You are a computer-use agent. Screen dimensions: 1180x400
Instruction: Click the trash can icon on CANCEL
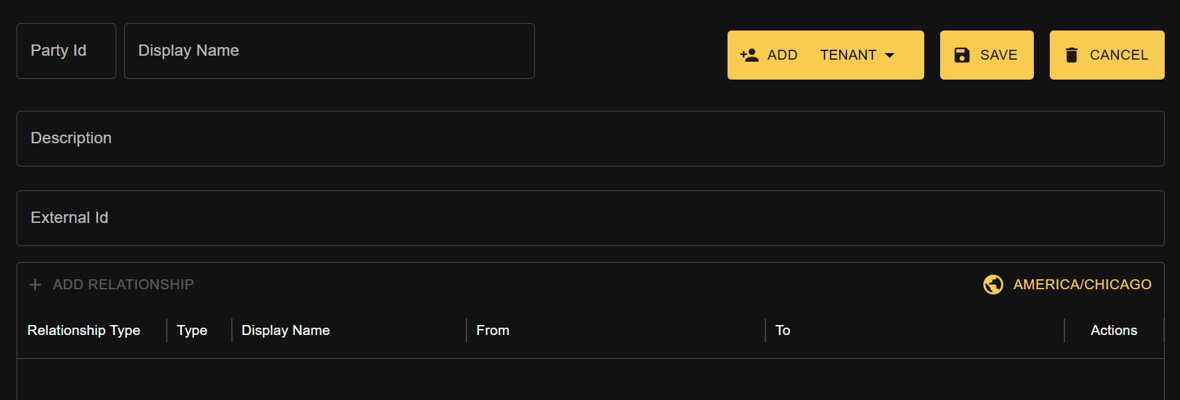pos(1072,55)
